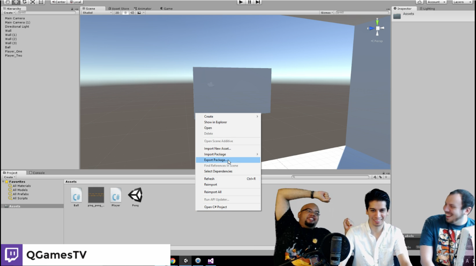Select the Move tool
This screenshot has height=266, width=476.
[16, 2]
